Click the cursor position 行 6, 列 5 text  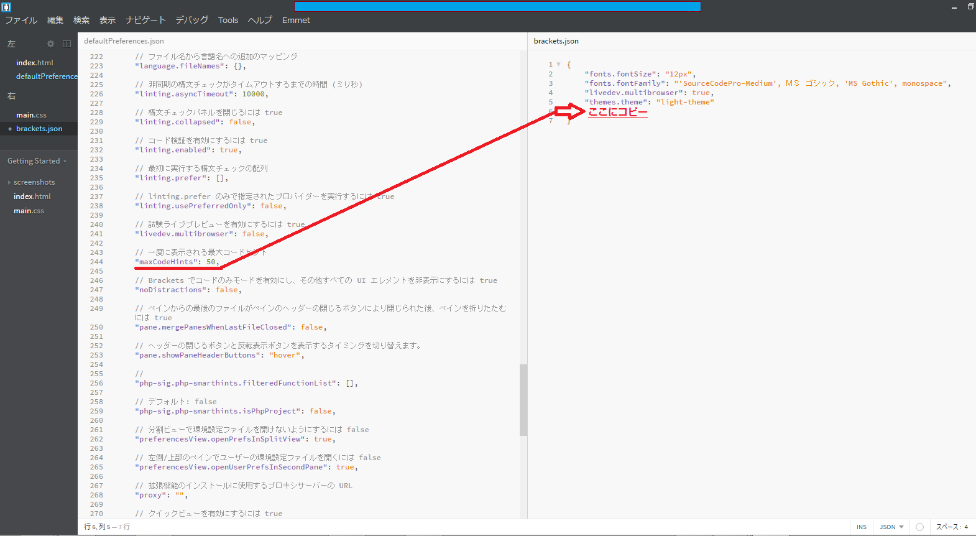click(97, 527)
